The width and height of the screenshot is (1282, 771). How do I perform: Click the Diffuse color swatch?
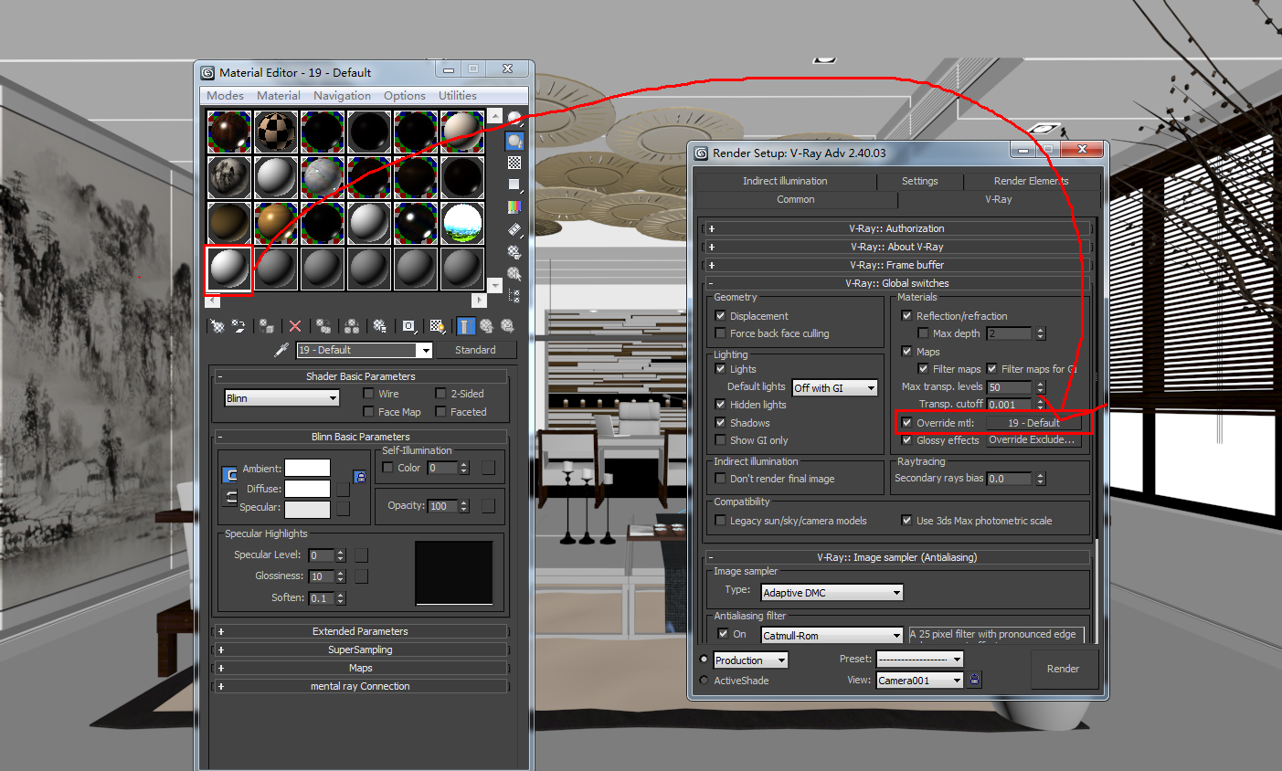pyautogui.click(x=307, y=489)
